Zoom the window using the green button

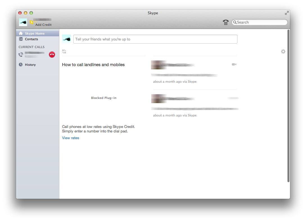(x=31, y=13)
